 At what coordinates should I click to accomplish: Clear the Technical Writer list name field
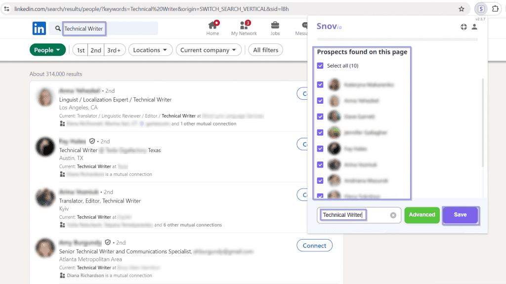[x=393, y=215]
